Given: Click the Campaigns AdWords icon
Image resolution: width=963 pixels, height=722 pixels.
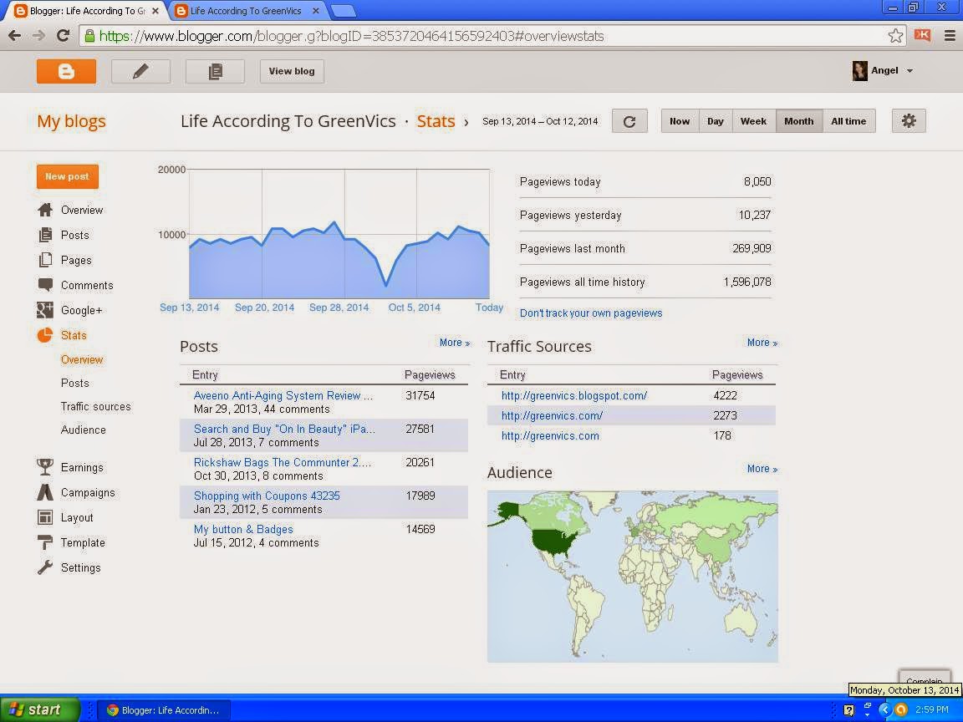Looking at the screenshot, I should tap(45, 492).
